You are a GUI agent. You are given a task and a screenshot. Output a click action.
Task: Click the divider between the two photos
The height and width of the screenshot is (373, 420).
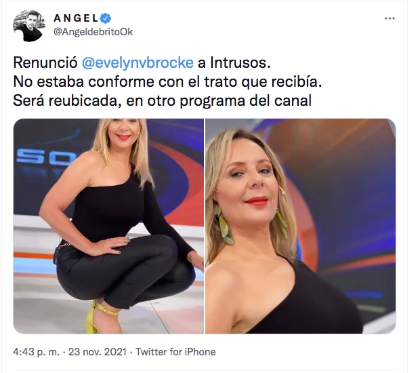pyautogui.click(x=205, y=226)
